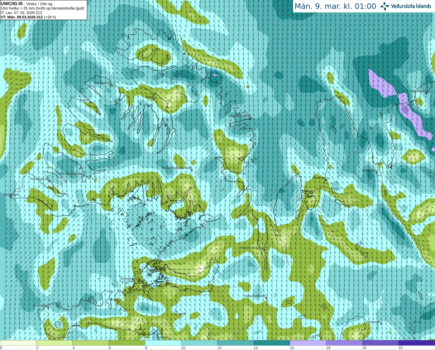Click the Flateyri station label
Viewport: 435px width, 350px height.
[x=85, y=100]
